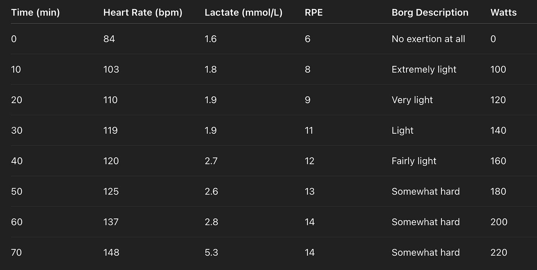This screenshot has height=270, width=537.
Task: Select the RPE value 11
Action: pyautogui.click(x=309, y=130)
